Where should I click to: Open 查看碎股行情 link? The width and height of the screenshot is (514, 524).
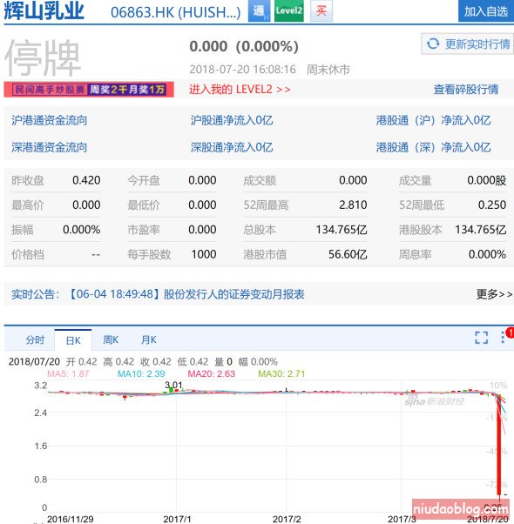[466, 90]
